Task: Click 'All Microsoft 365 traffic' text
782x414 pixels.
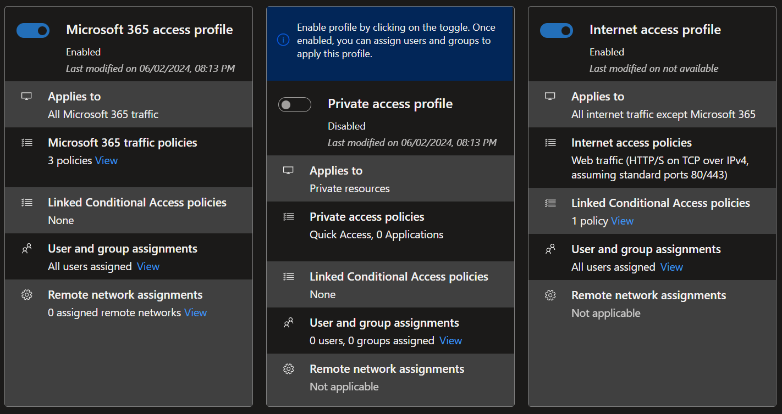Action: click(103, 114)
